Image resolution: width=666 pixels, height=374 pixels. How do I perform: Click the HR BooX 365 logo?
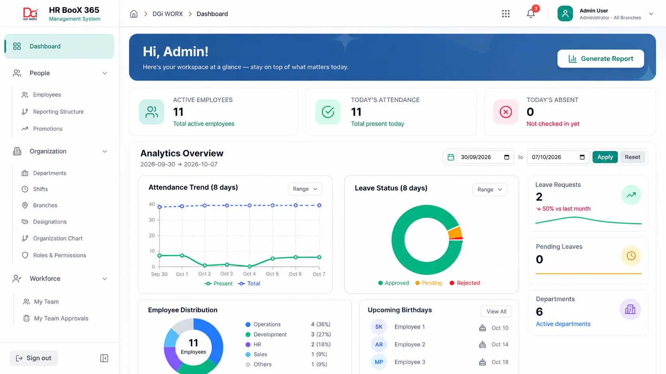30,14
